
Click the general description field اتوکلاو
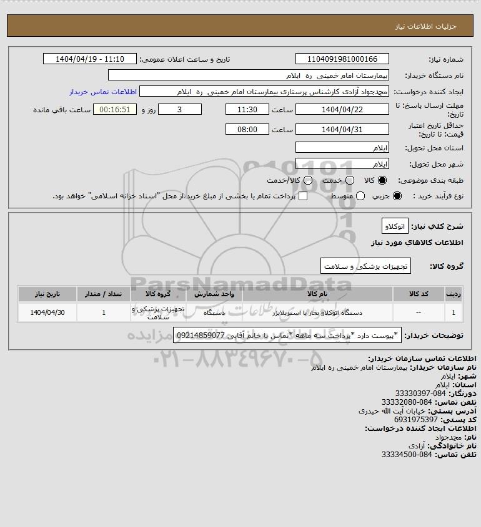395,226
